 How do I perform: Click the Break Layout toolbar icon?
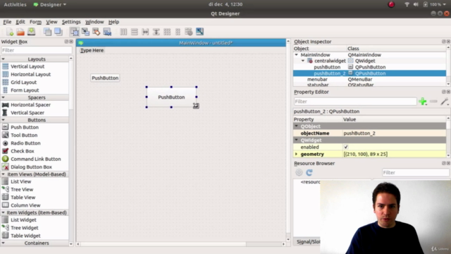[189, 32]
